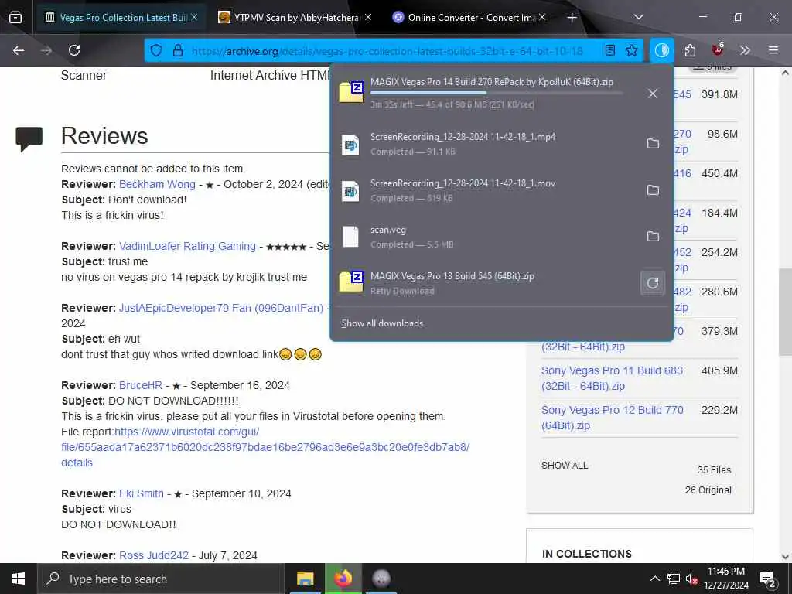The height and width of the screenshot is (594, 792).
Task: Reload the current page
Action: coord(74,50)
